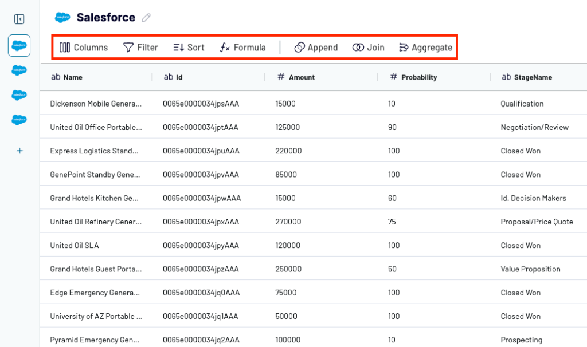Click the Proposal/Price Quote stage cell
This screenshot has height=347, width=587.
click(x=537, y=222)
